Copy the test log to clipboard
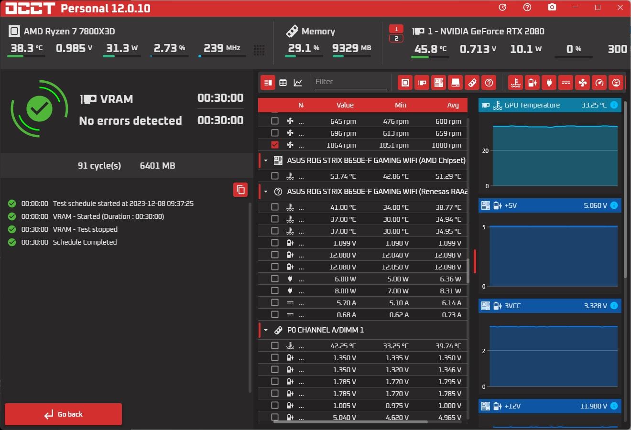This screenshot has height=430, width=631. [240, 190]
